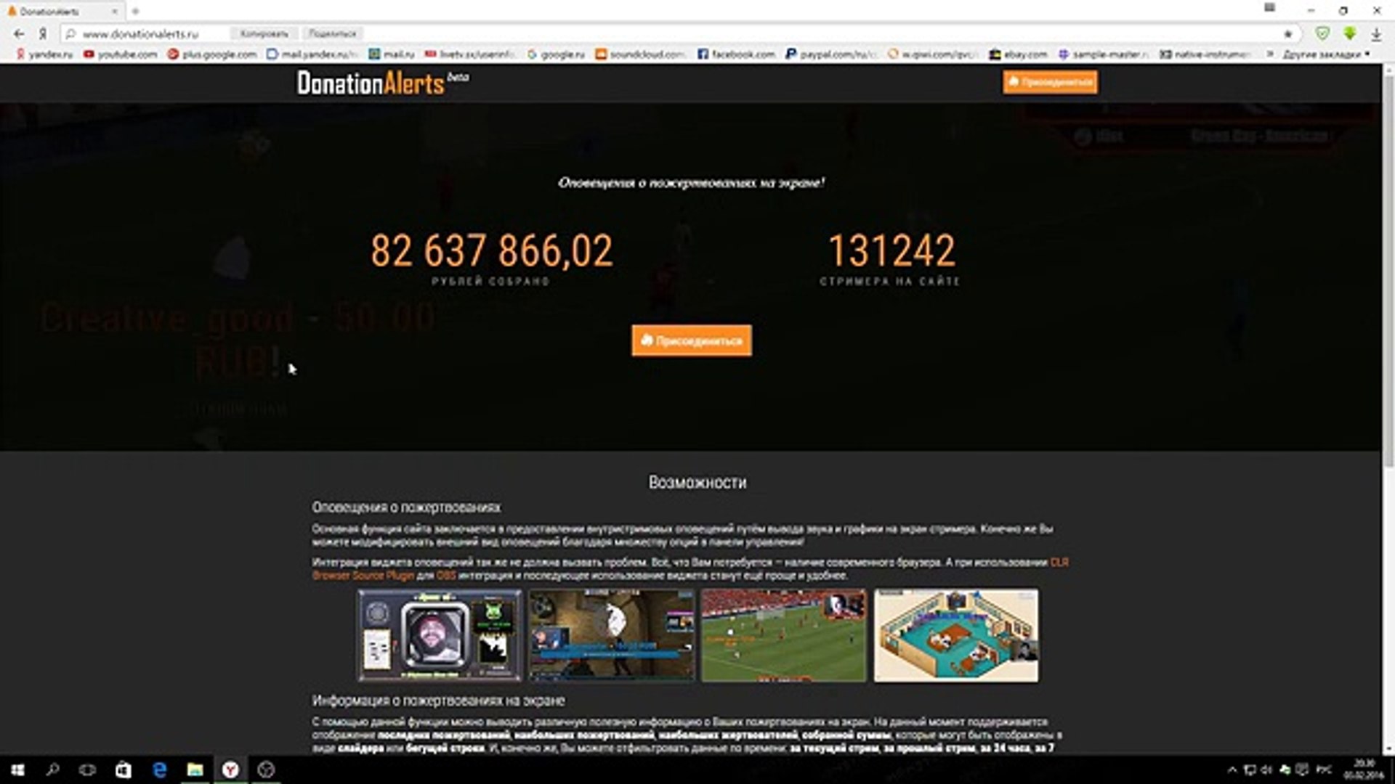Open the ebay.com bookmark

[x=1018, y=54]
